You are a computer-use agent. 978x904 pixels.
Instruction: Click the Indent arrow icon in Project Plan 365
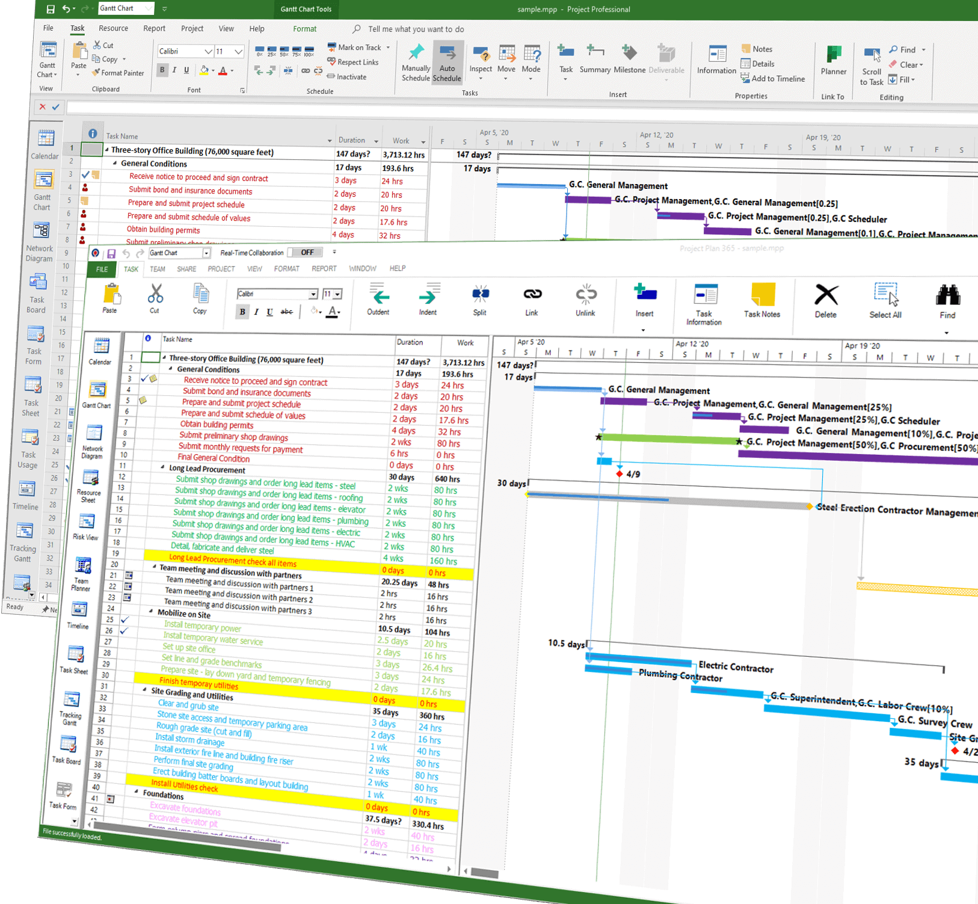428,297
